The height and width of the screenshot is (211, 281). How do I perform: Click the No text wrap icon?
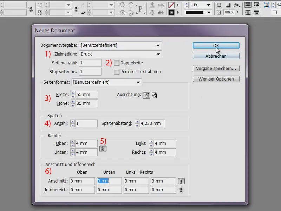pos(248,5)
